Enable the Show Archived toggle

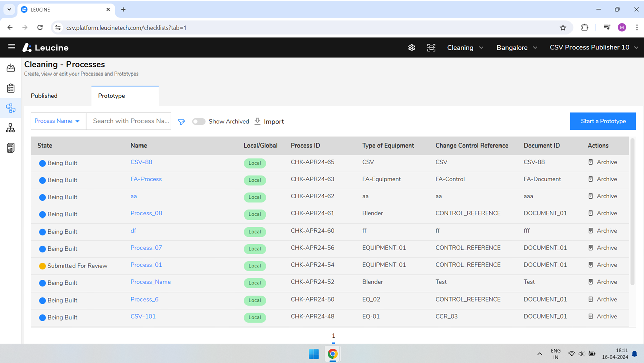[199, 121]
